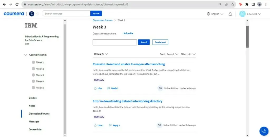
Task: Open Notes in the sidebar
Action: [x=32, y=106]
